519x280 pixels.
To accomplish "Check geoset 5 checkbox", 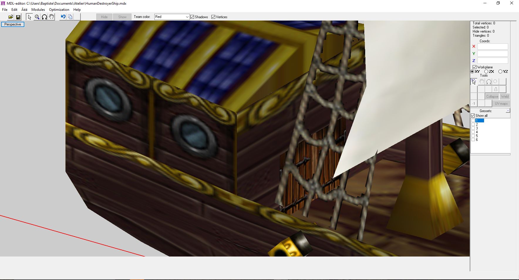I will point(473,136).
